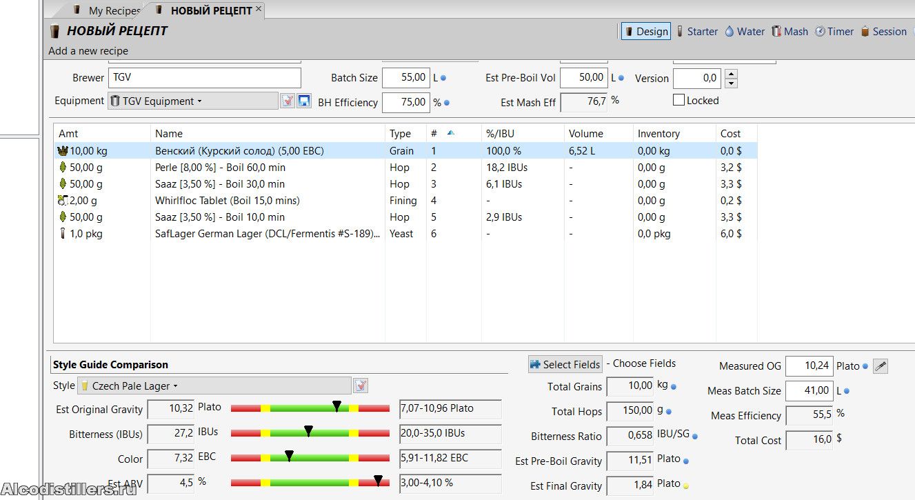
Task: Toggle the Locked checkbox
Action: point(679,101)
